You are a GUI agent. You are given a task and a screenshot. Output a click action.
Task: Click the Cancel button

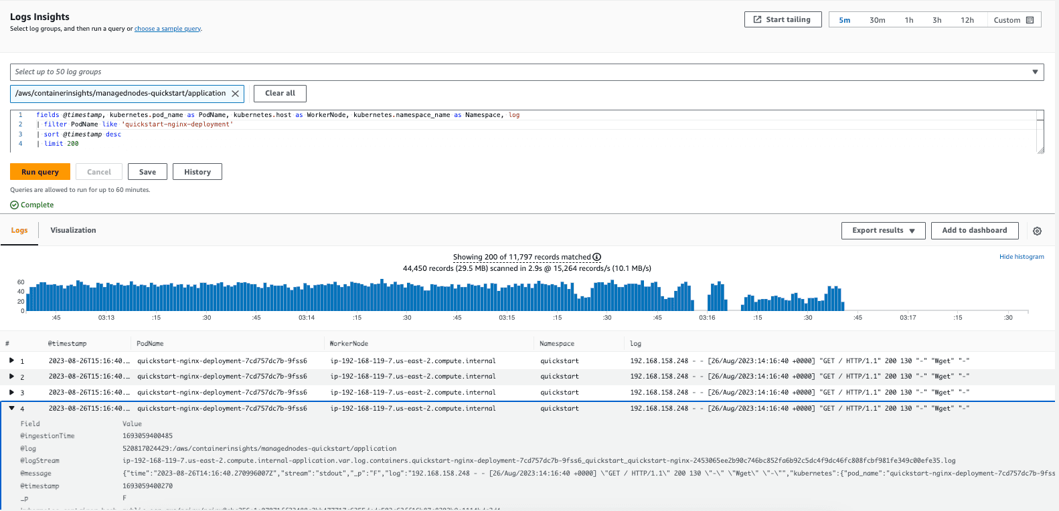[x=99, y=172]
